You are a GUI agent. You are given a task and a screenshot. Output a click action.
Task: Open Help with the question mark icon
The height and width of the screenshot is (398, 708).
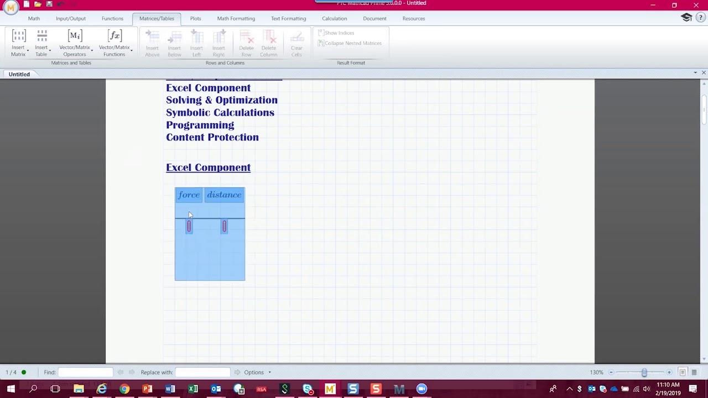700,18
